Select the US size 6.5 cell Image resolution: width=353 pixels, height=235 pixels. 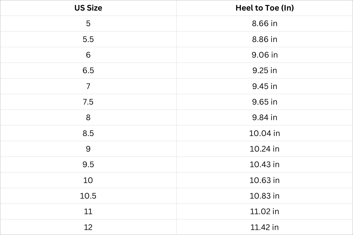tap(88, 70)
